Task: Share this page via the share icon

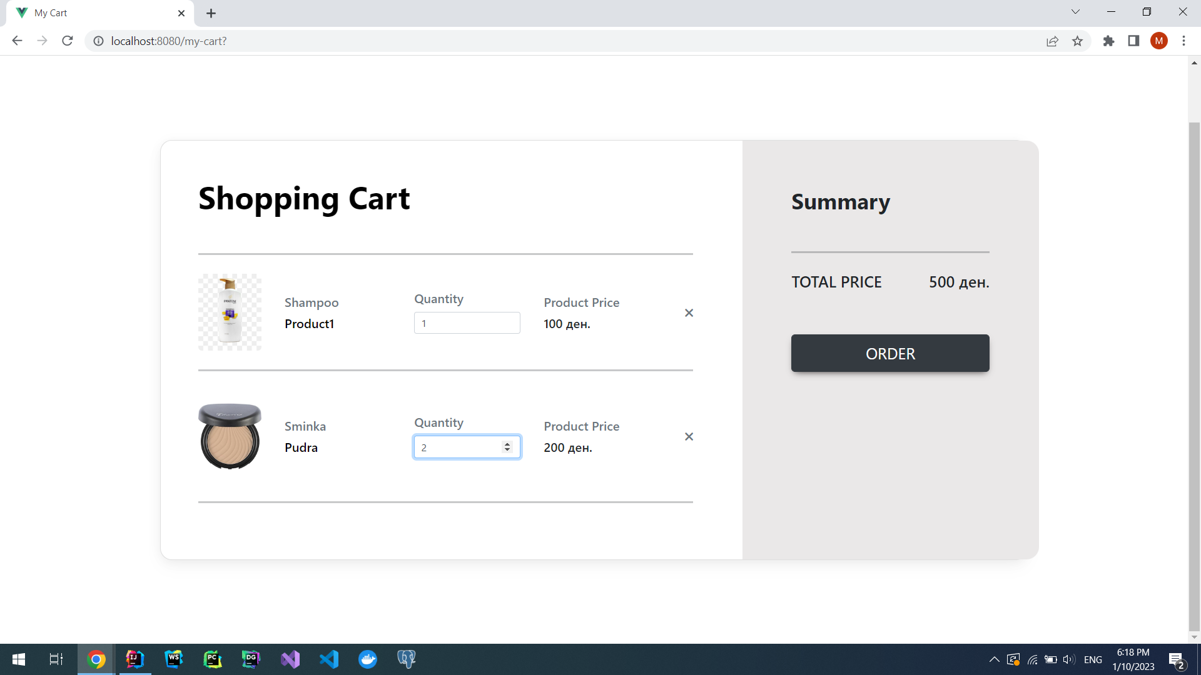Action: (x=1052, y=41)
